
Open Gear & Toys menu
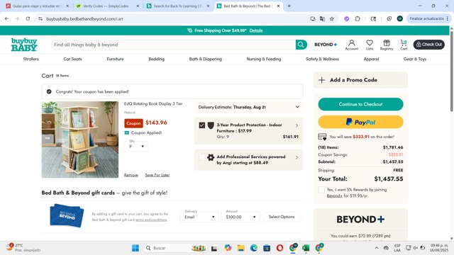coord(415,59)
